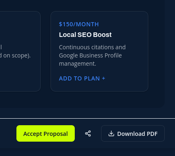This screenshot has height=156, width=175.
Task: Click the Local SEO Boost heading
Action: [85, 35]
